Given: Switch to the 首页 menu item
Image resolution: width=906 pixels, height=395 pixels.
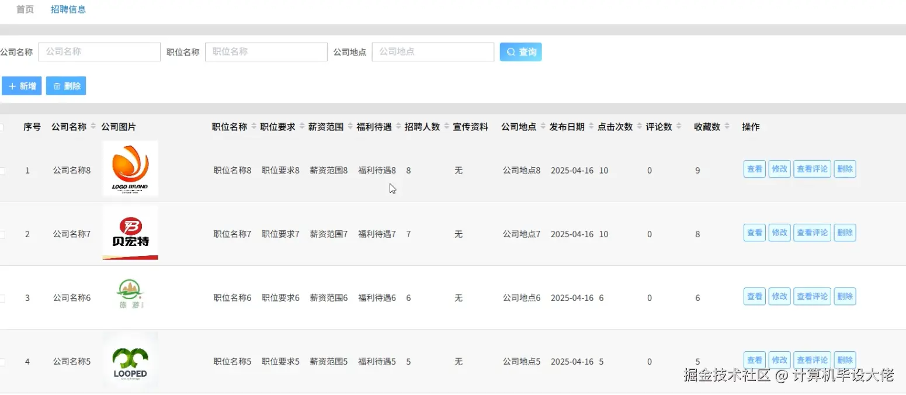Looking at the screenshot, I should tap(25, 9).
